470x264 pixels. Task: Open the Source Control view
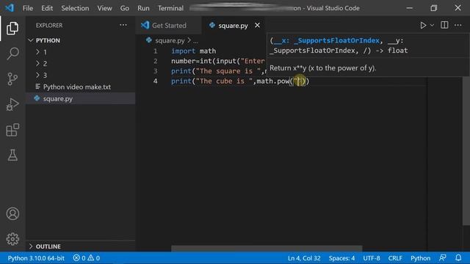(x=12, y=78)
